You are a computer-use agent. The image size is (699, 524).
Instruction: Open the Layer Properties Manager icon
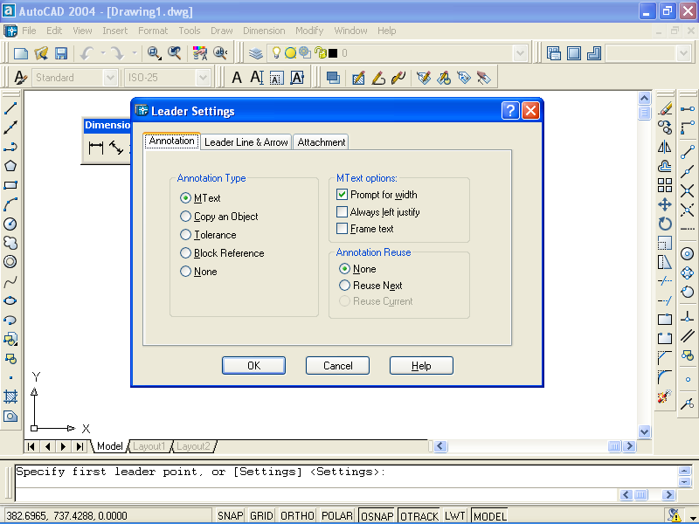click(x=255, y=53)
